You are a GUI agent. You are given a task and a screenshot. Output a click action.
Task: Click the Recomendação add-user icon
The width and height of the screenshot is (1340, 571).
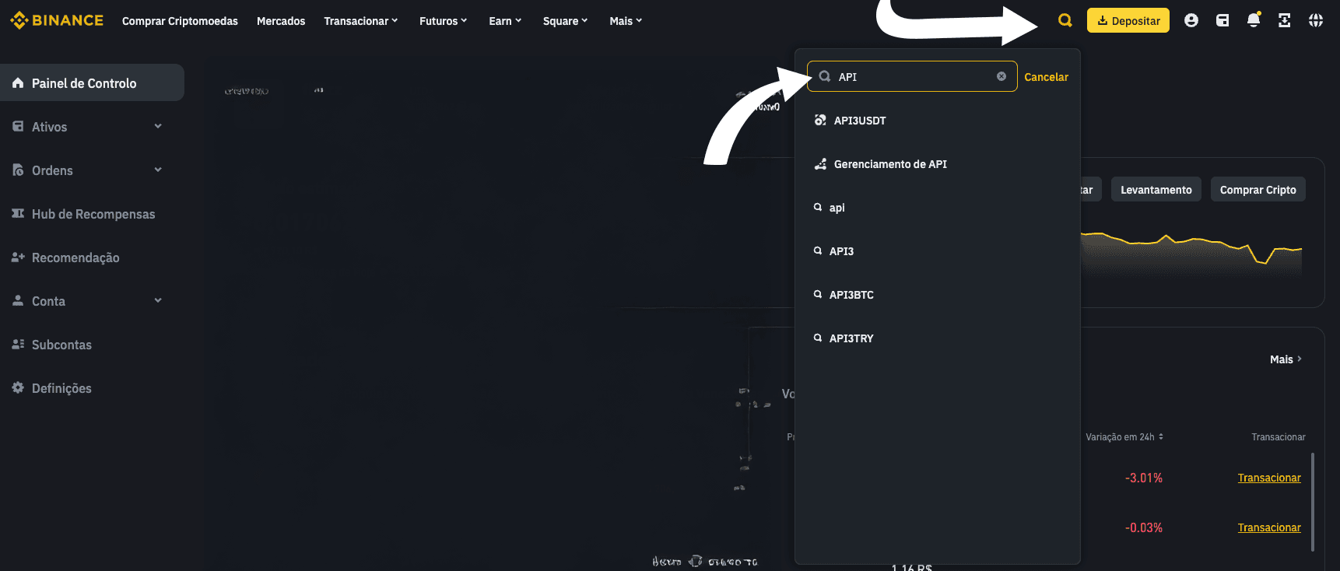pos(18,257)
